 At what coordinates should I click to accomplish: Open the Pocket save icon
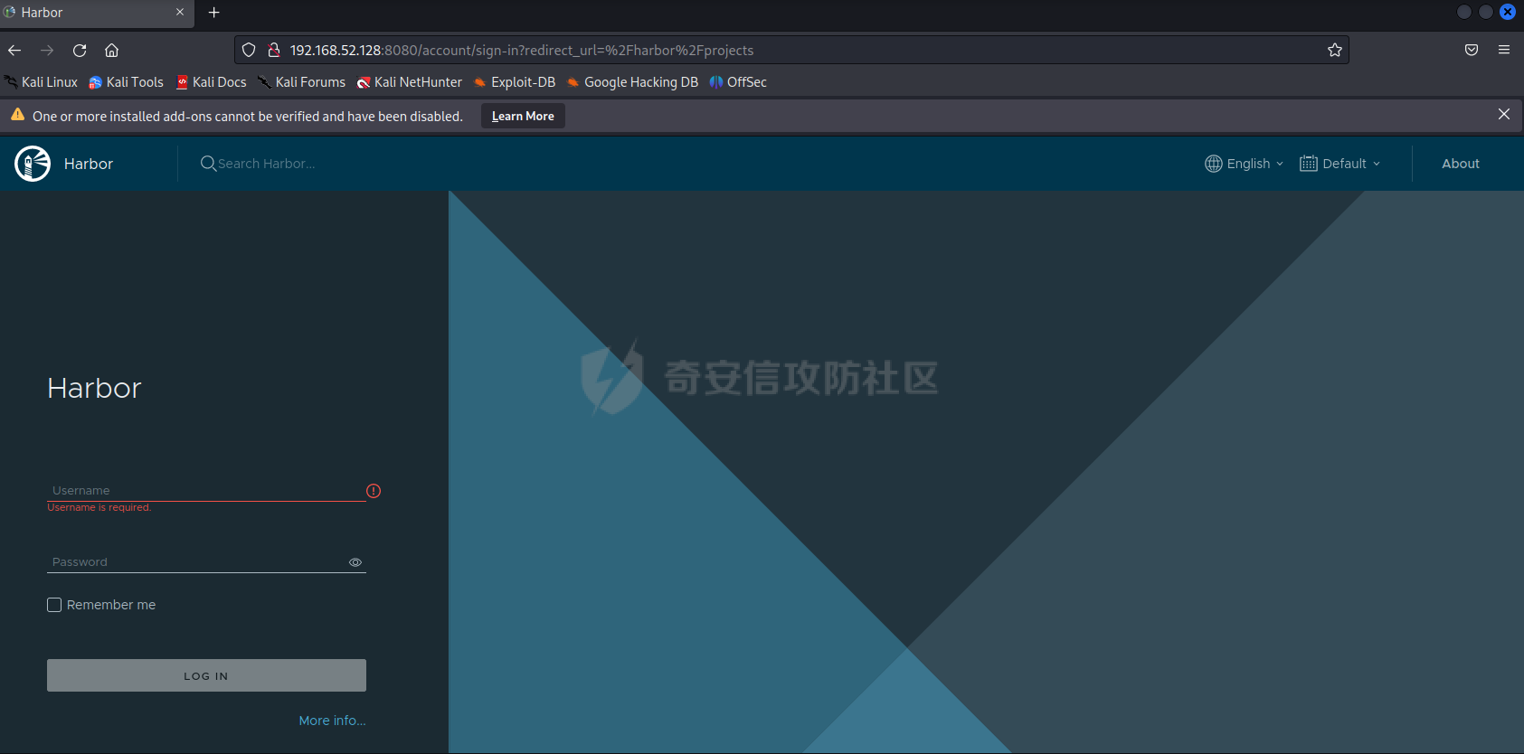click(x=1472, y=50)
